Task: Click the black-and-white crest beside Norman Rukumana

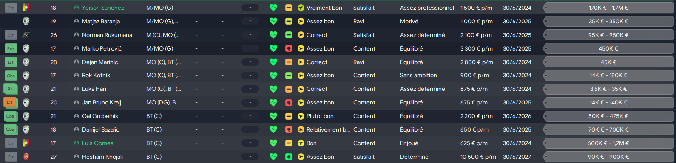Action: click(x=26, y=35)
